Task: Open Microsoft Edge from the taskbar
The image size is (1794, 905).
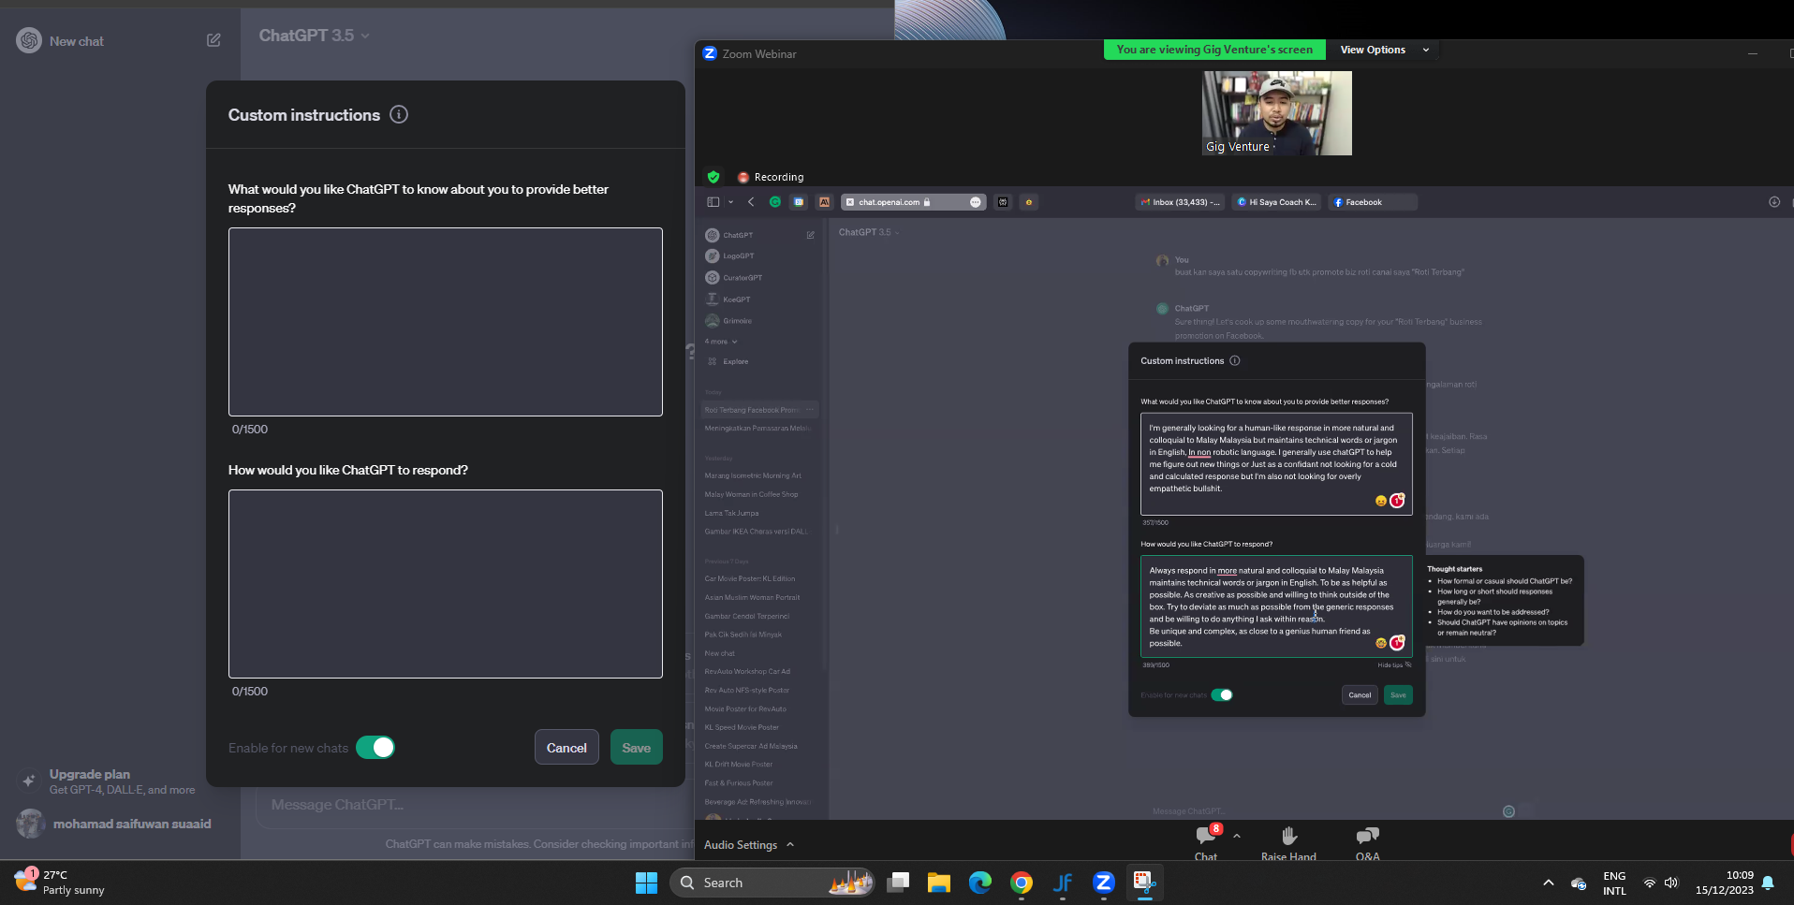Action: [979, 883]
